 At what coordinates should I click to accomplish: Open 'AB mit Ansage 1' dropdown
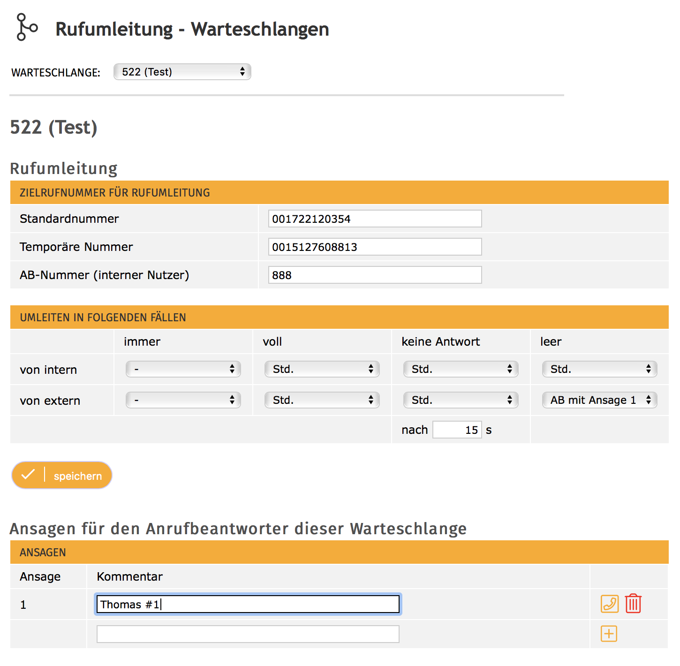click(600, 400)
